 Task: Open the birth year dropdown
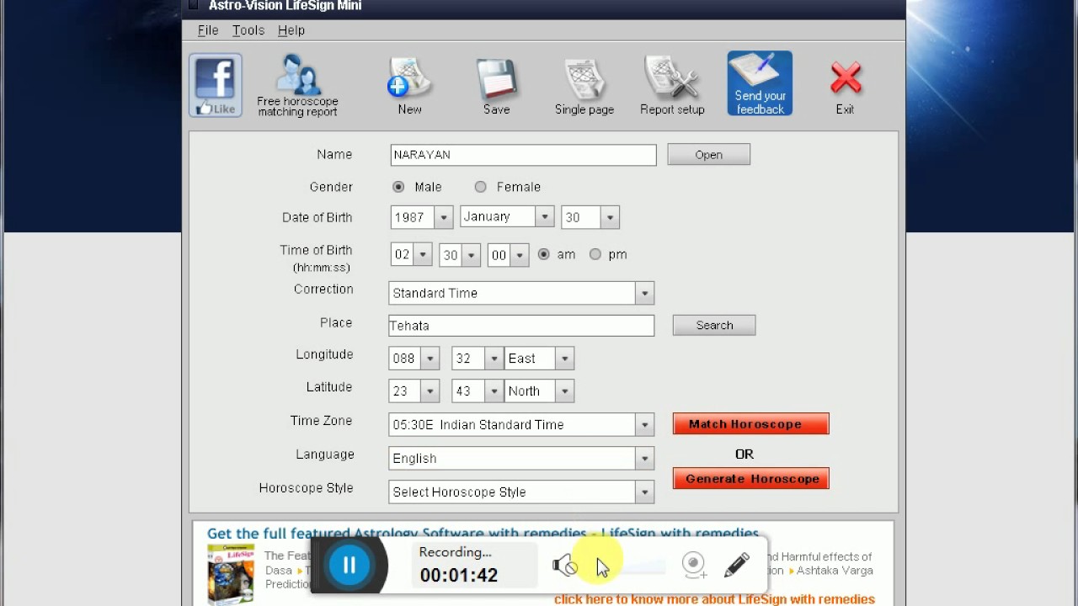444,217
